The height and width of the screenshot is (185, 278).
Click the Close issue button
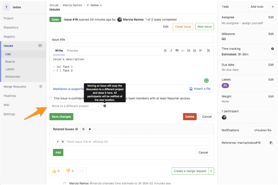click(x=183, y=26)
